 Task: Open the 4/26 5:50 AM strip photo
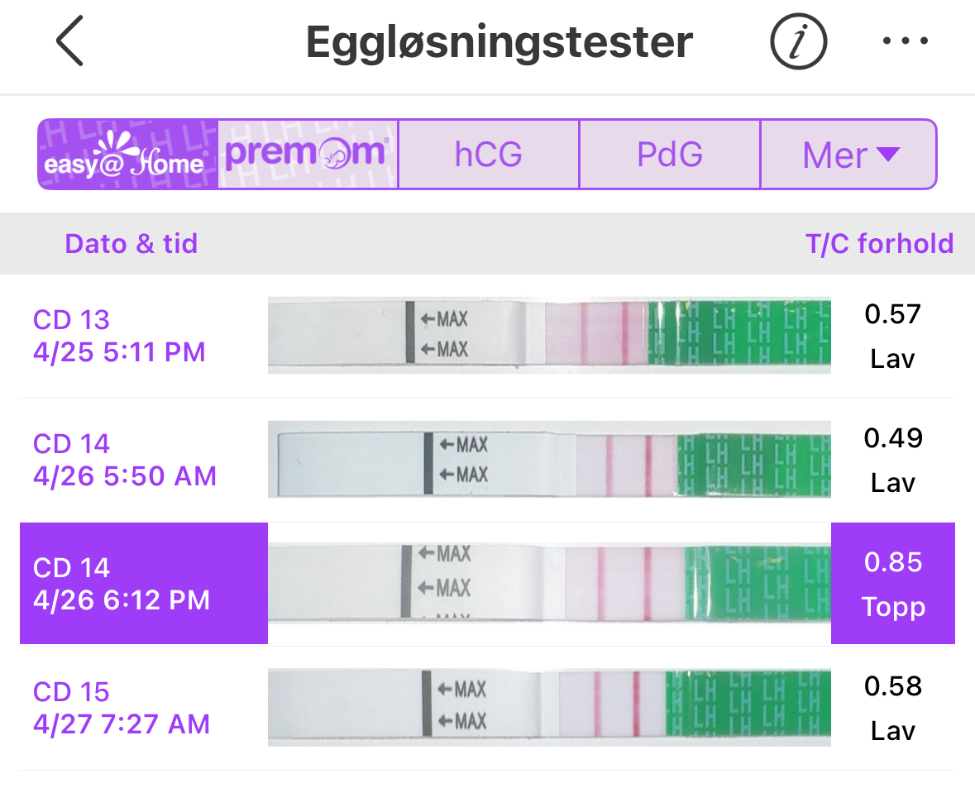point(549,459)
